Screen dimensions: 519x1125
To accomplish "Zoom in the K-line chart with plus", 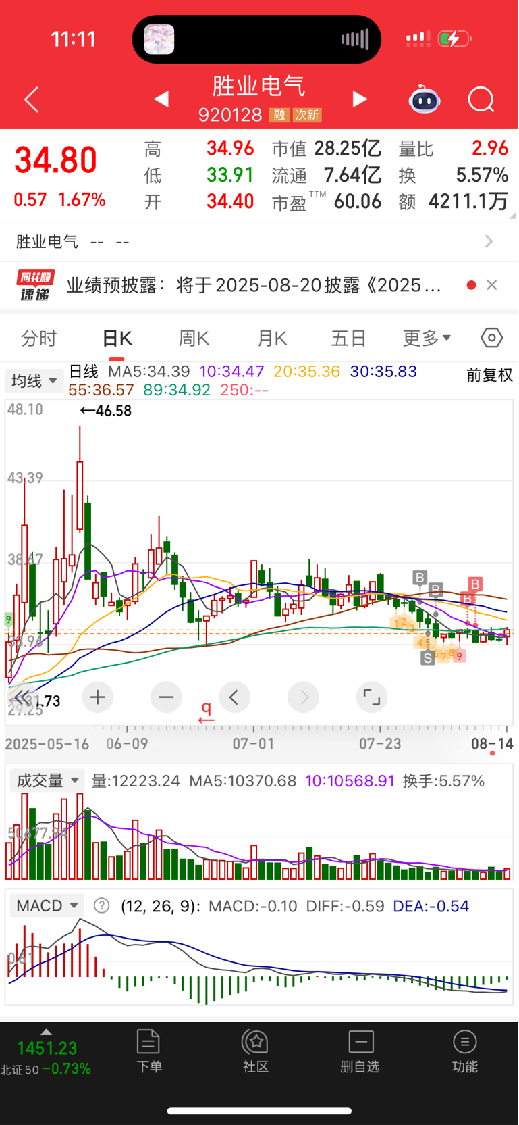I will click(98, 697).
